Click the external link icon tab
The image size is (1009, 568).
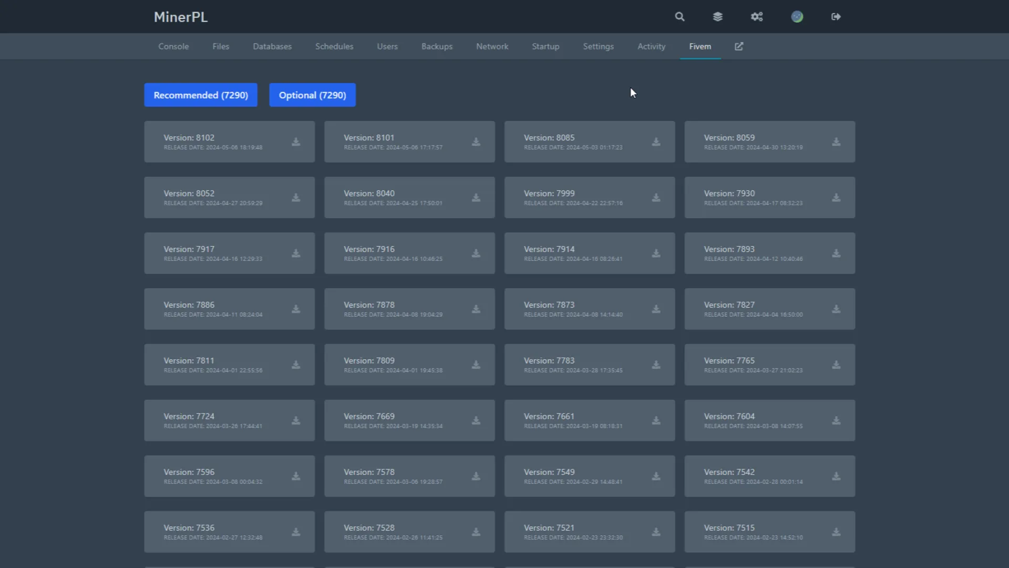[739, 46]
